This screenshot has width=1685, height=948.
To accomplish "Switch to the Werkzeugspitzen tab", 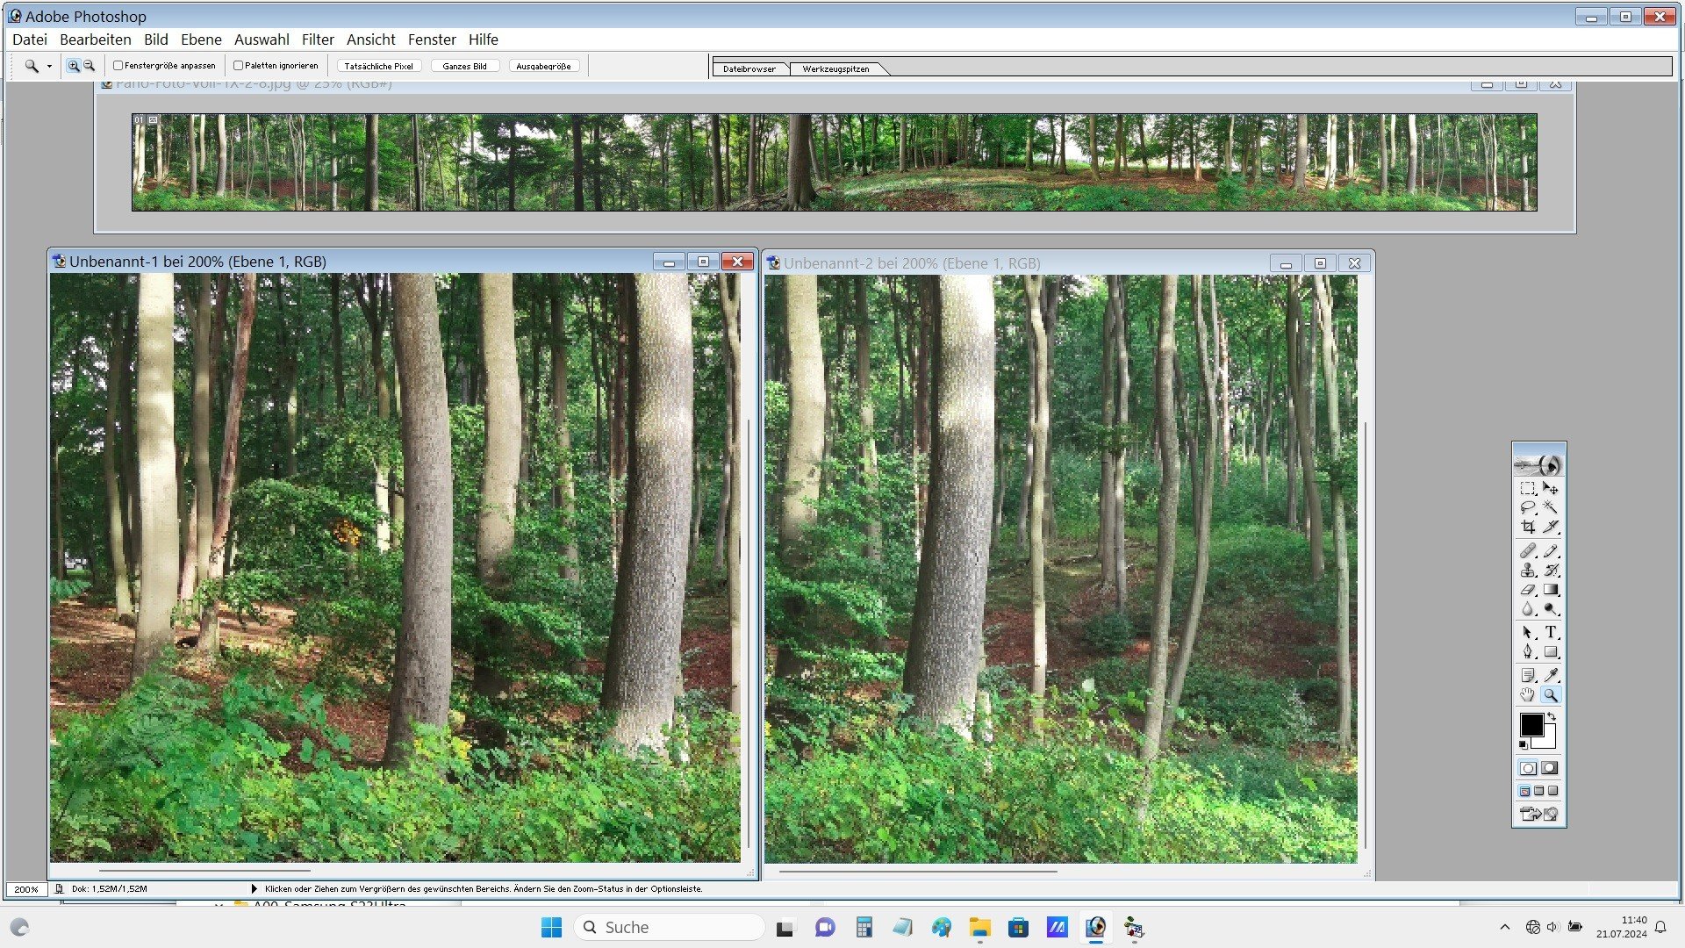I will 835,69.
